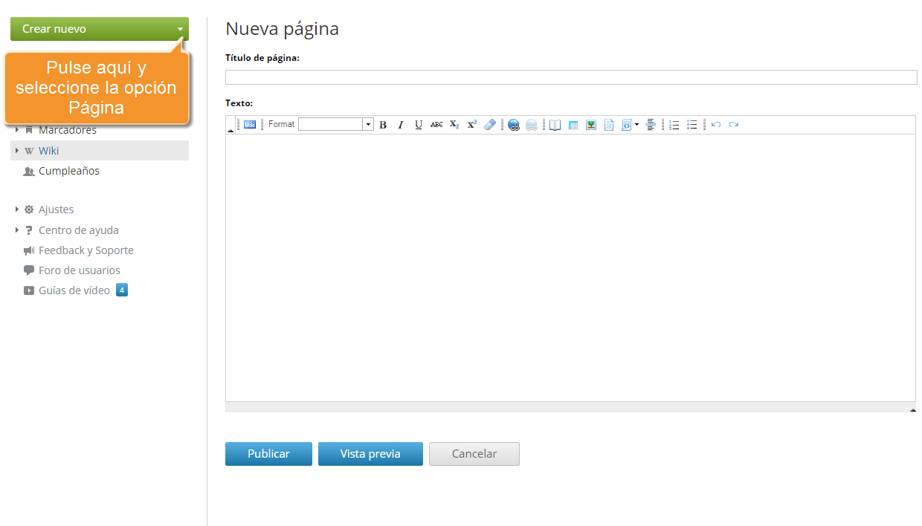Click the Cumpleaños people icon
Screen dimensions: 922x526
[29, 171]
